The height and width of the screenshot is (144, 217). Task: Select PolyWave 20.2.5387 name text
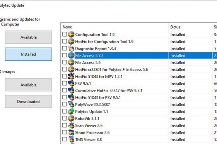coord(92,105)
